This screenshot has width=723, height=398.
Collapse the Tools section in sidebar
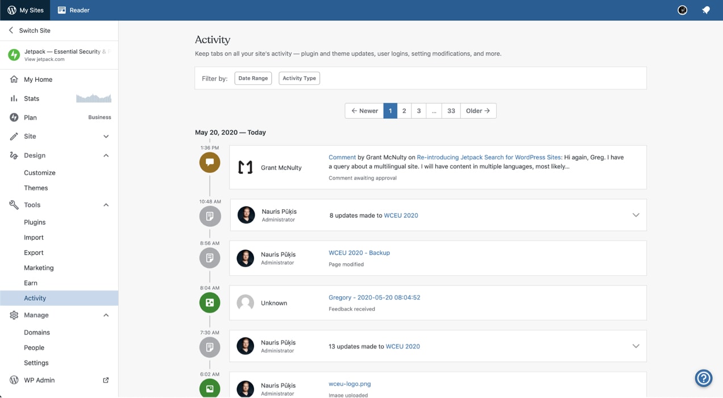(106, 205)
